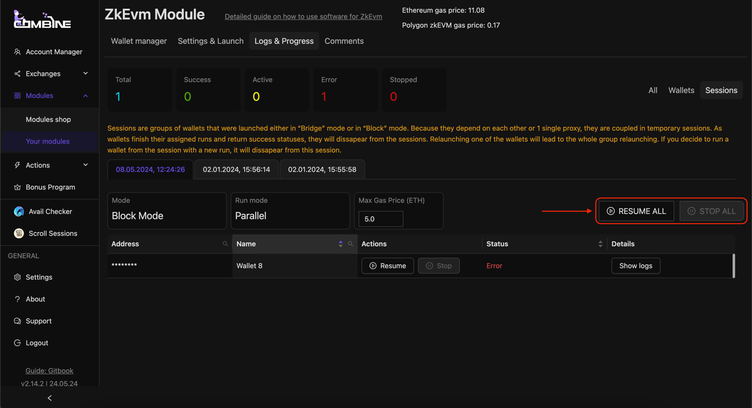This screenshot has height=408, width=752.
Task: Click the table's vertical scrollbar
Action: 733,266
